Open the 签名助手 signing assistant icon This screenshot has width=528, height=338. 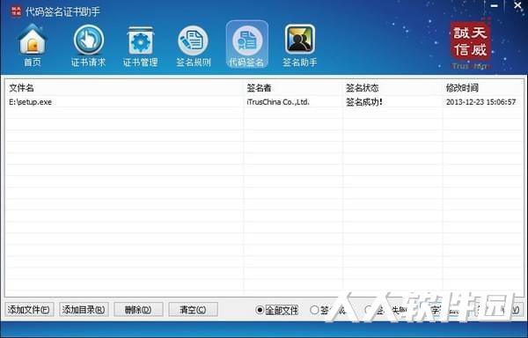[x=300, y=45]
